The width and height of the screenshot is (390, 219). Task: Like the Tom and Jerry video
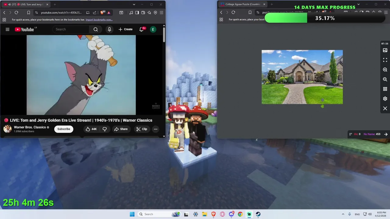pos(91,129)
